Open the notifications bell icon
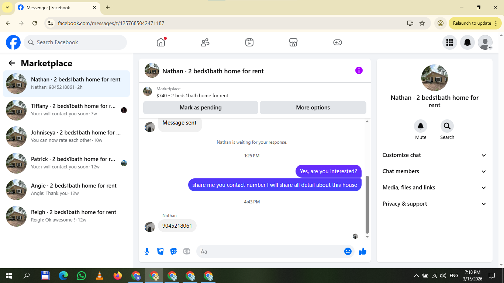 pyautogui.click(x=467, y=42)
